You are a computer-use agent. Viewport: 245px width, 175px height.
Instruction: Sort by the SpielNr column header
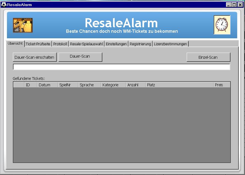(x=68, y=85)
